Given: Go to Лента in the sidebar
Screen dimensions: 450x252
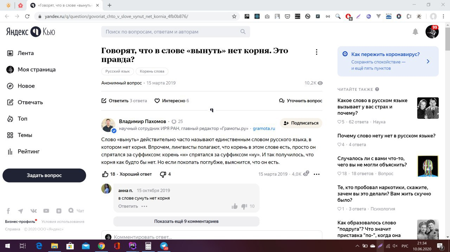Looking at the screenshot, I should coord(26,53).
